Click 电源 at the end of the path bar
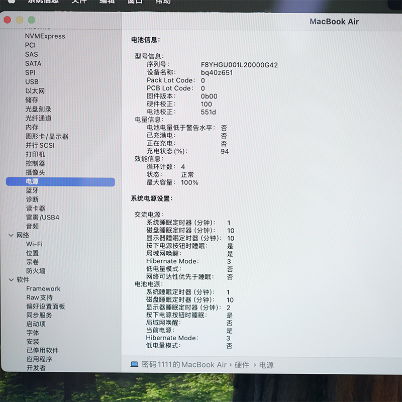Image resolution: width=402 pixels, height=402 pixels. tap(266, 365)
